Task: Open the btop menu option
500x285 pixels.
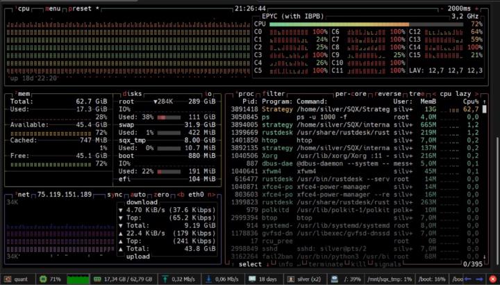Action: click(52, 9)
